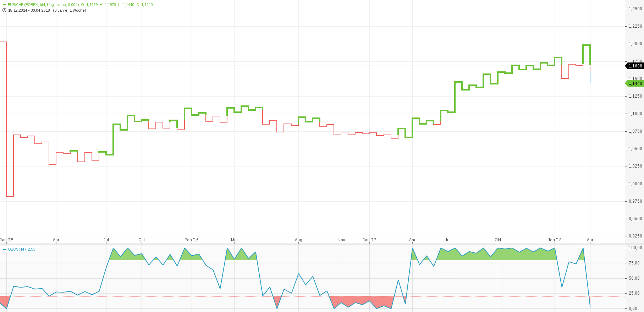Viewport: 644px width, 312px height.
Task: Select the green 1,1440 current price tag
Action: tap(634, 83)
